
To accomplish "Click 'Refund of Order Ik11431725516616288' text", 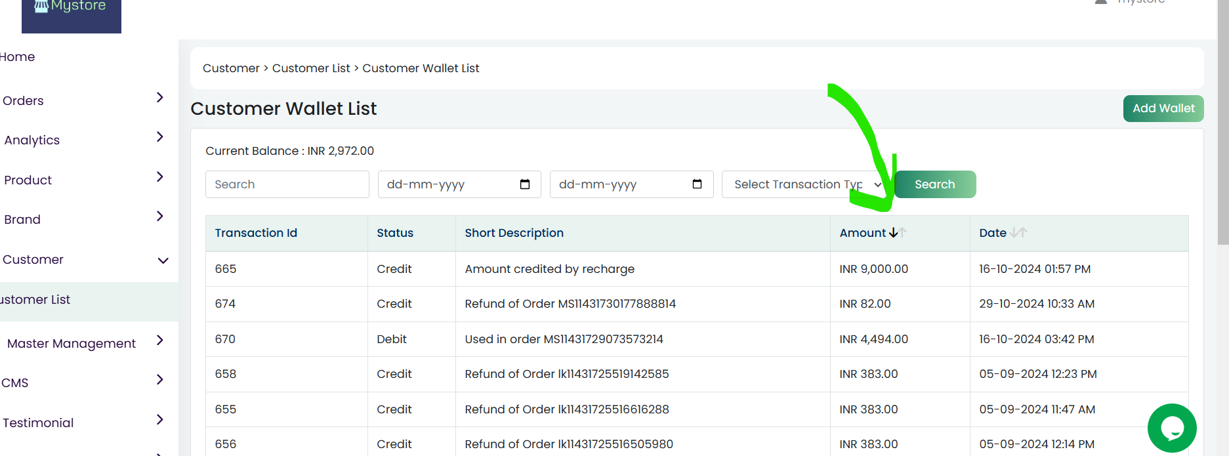I will 567,409.
